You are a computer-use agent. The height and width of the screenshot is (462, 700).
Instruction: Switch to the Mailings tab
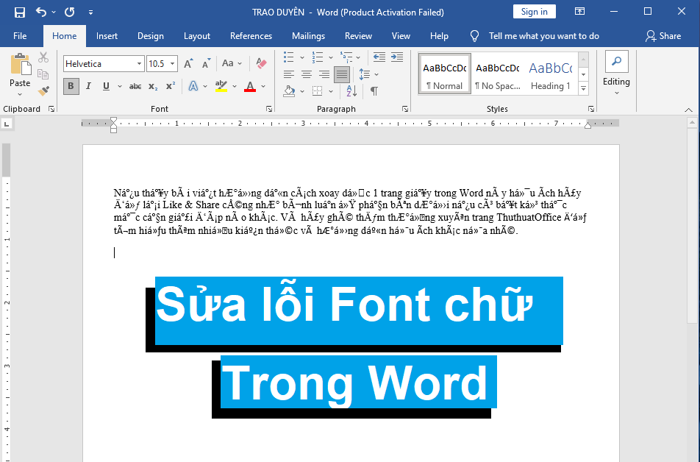309,36
